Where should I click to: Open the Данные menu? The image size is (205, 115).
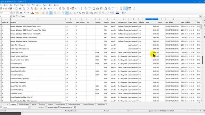coord(39,5)
